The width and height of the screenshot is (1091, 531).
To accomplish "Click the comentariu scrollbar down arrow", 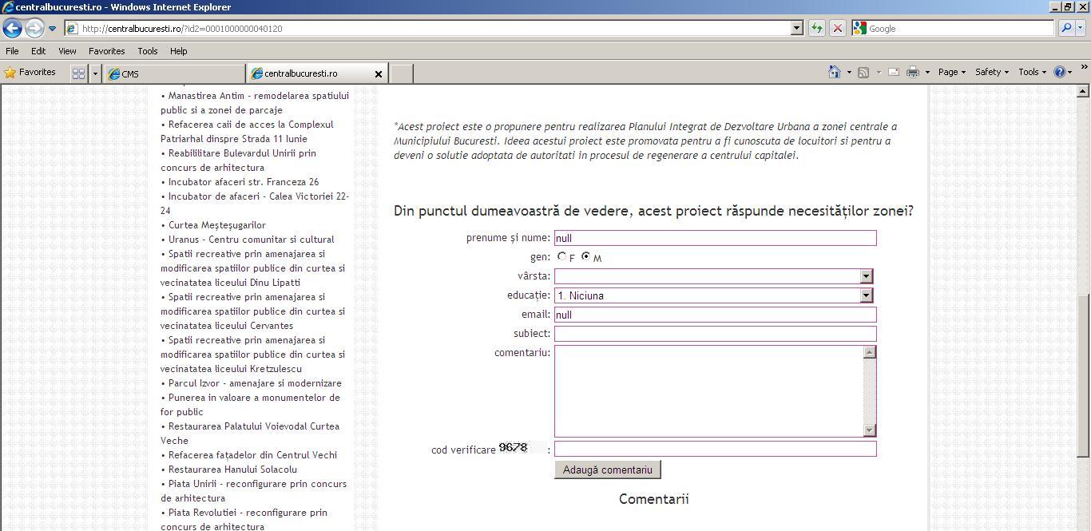I will tap(870, 430).
